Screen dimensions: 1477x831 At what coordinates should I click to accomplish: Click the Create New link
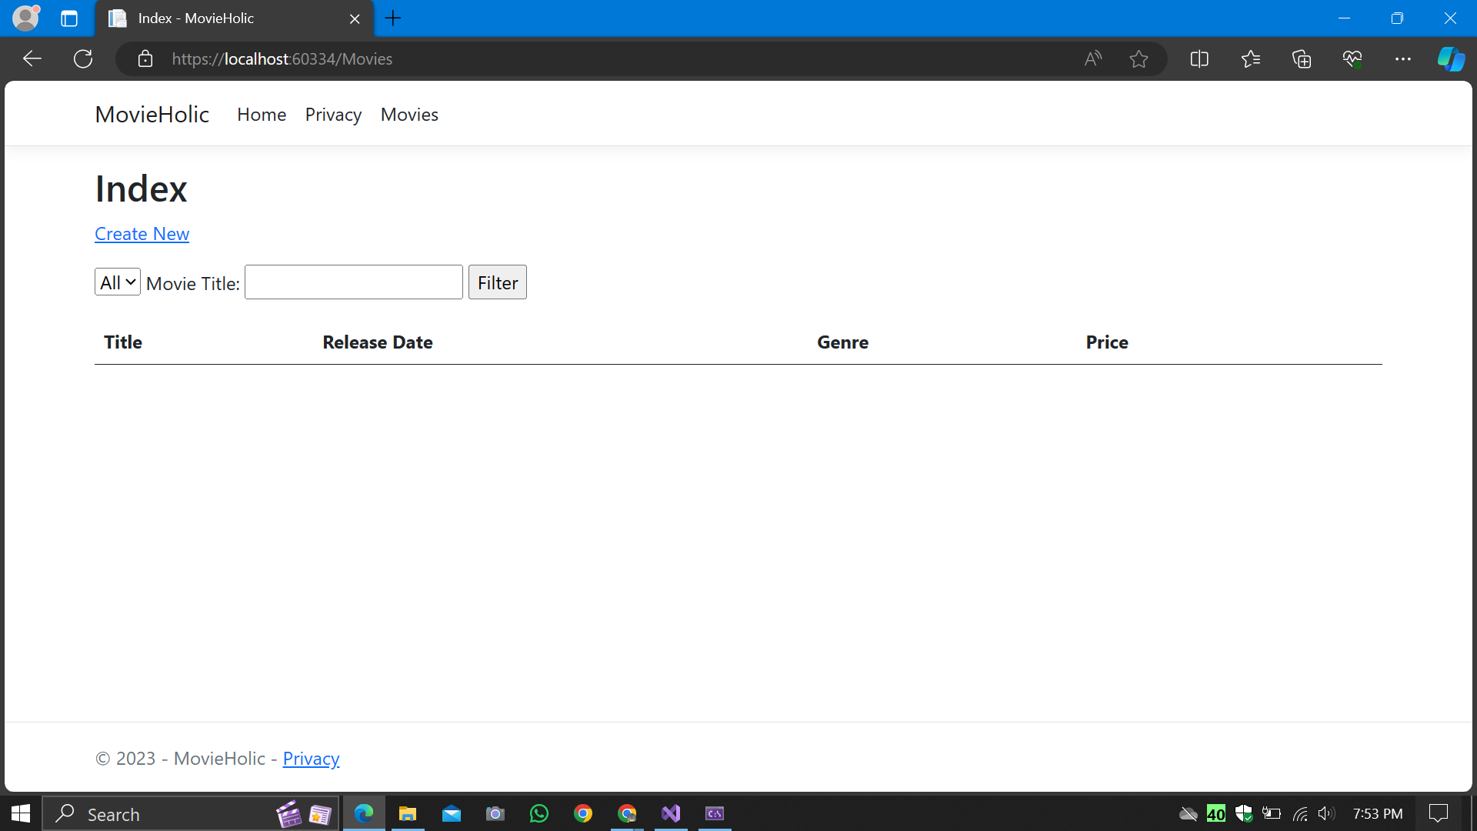(142, 234)
